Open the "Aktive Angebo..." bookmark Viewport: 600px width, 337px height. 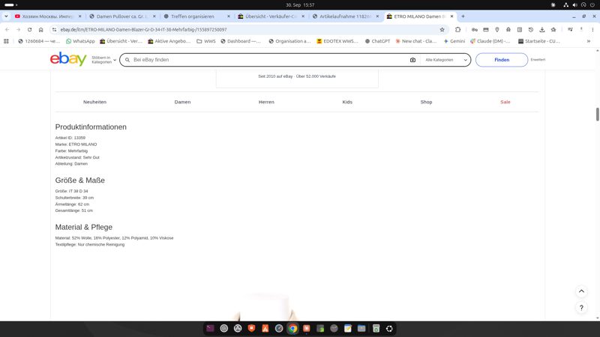(169, 41)
